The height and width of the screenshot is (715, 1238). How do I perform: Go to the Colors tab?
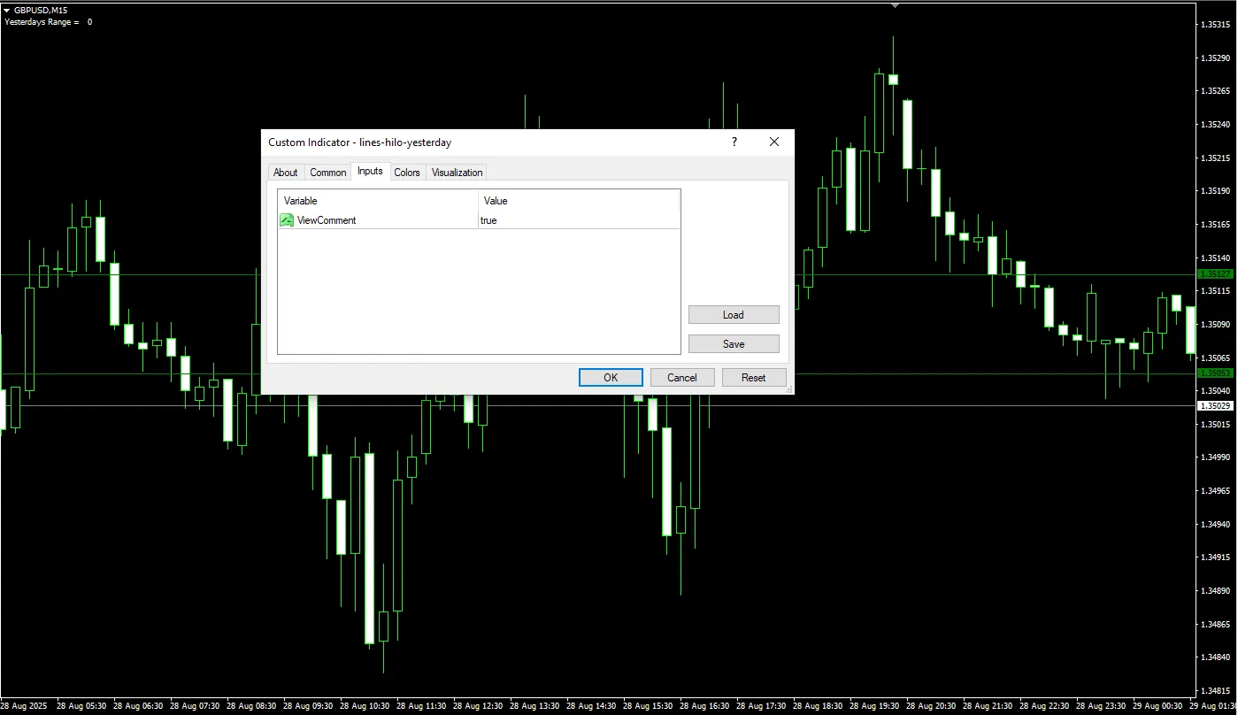click(407, 173)
